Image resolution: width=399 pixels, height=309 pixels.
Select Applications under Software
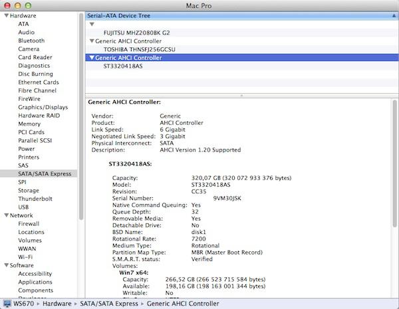(35, 282)
